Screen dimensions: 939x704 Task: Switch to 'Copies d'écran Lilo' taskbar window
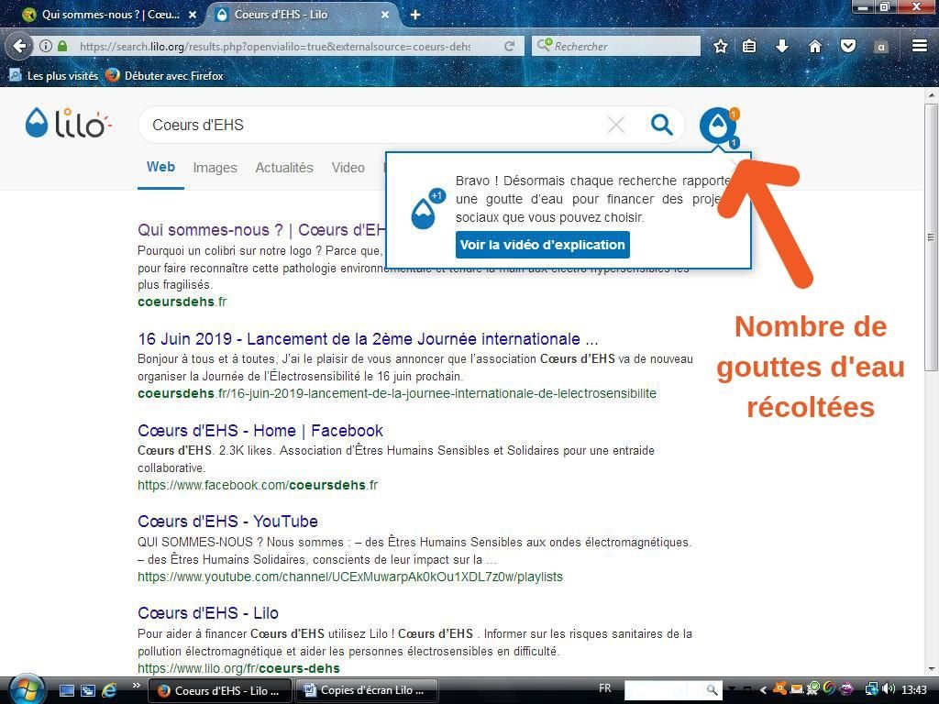click(367, 690)
